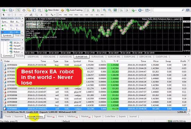Toggle the Chart Shift icon
191x129 pixels.
(127, 10)
